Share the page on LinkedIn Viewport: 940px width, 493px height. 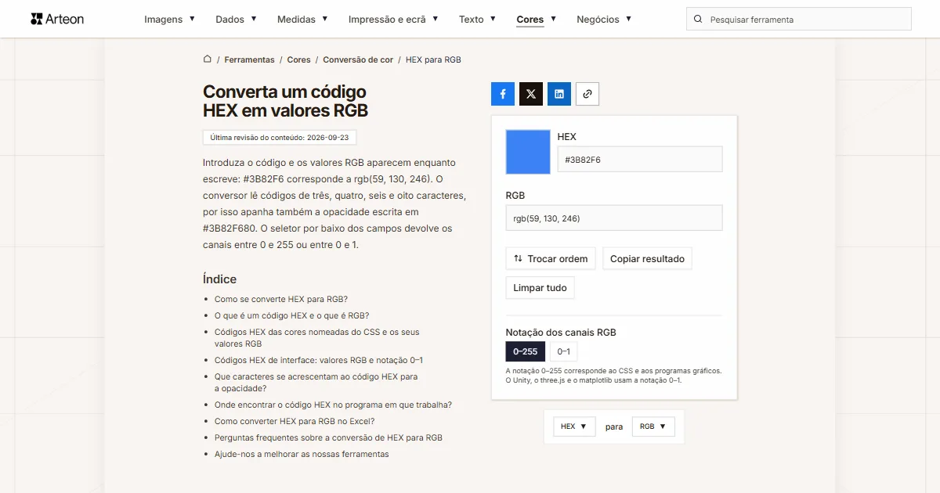point(559,94)
